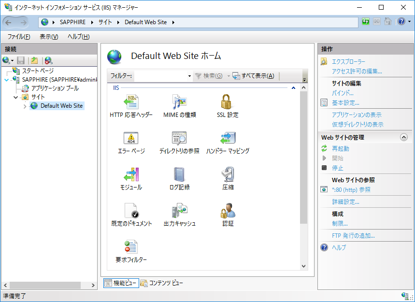
Task: Click the エクスプローラー folder icon
Action: coord(324,61)
